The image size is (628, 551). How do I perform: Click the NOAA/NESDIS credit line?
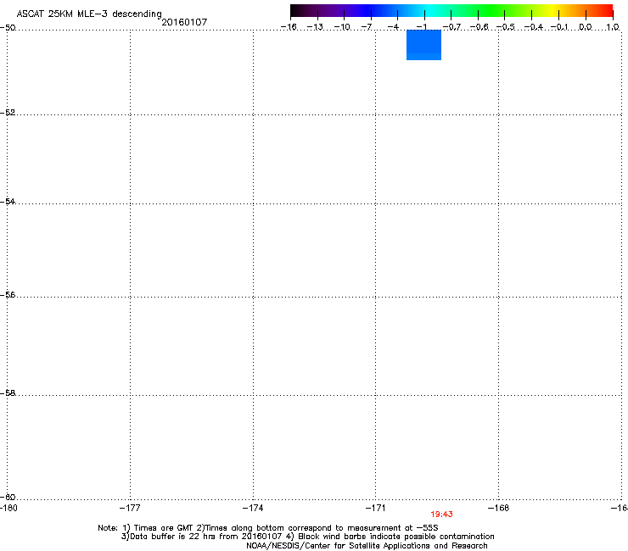[x=367, y=546]
